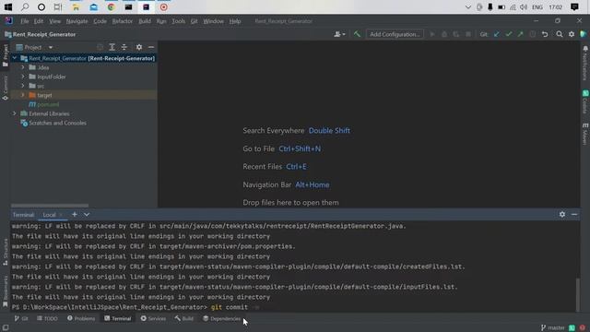Click Collapse All in Project panel

tap(124, 47)
